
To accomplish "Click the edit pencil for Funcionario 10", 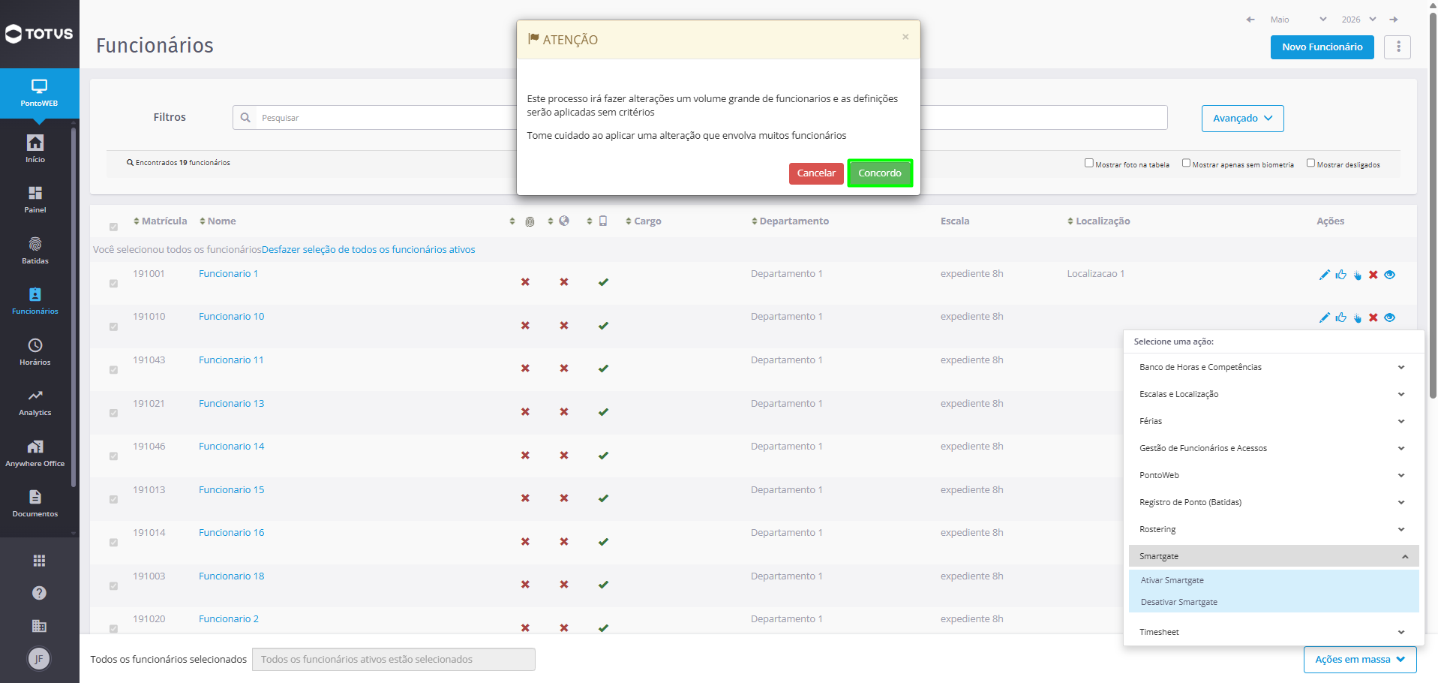I will pos(1324,317).
